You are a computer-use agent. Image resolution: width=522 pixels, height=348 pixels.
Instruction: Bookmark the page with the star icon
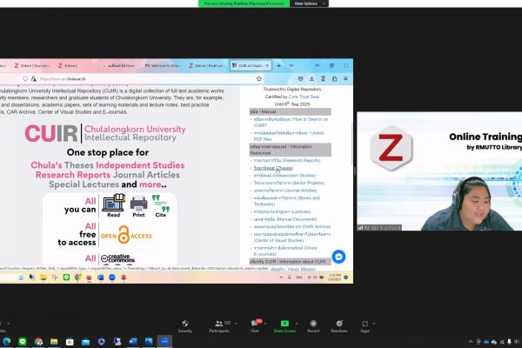(259, 78)
